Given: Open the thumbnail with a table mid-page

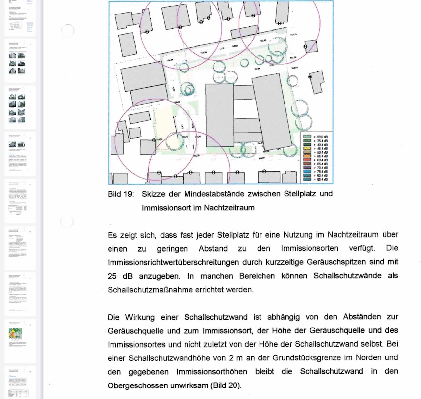Looking at the screenshot, I should [x=20, y=201].
